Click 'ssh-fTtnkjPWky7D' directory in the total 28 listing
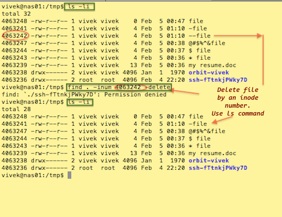The height and width of the screenshot is (217, 282). point(218,168)
